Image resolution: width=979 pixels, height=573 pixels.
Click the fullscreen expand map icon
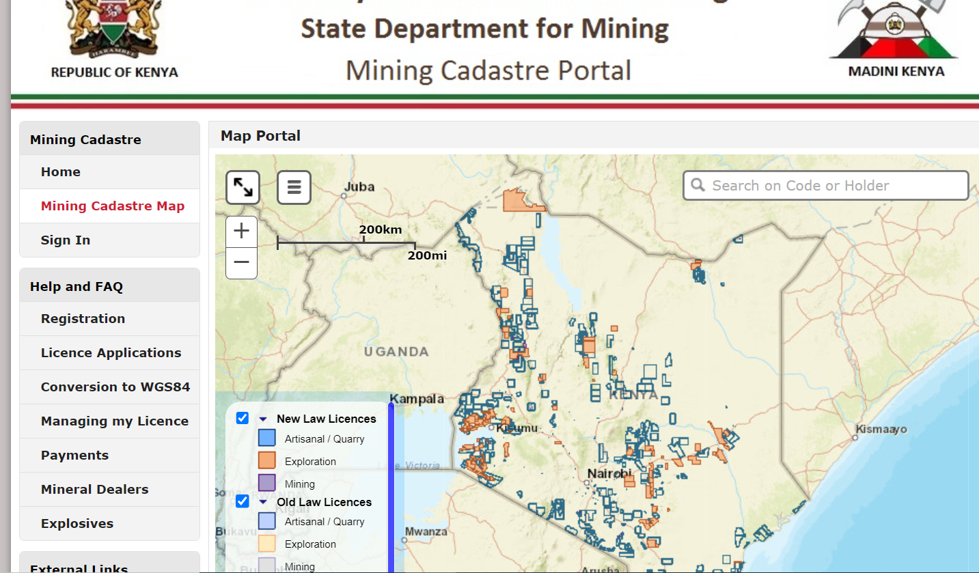click(242, 187)
